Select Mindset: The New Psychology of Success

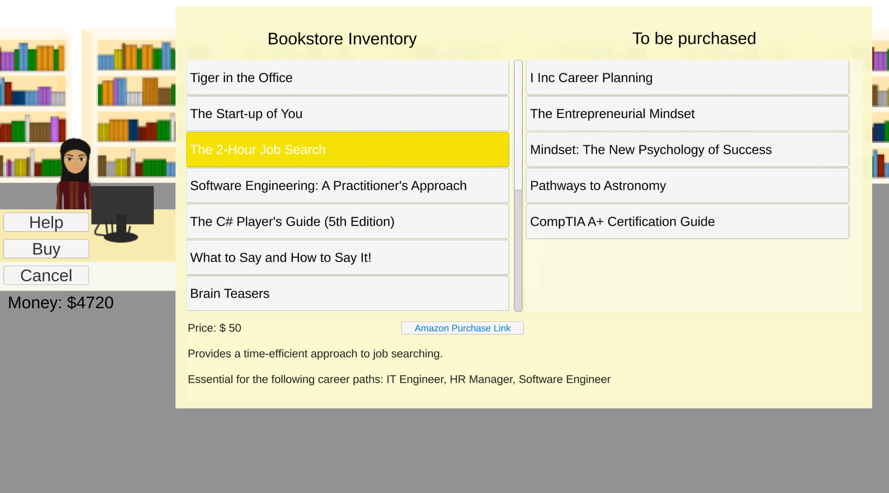pos(687,150)
